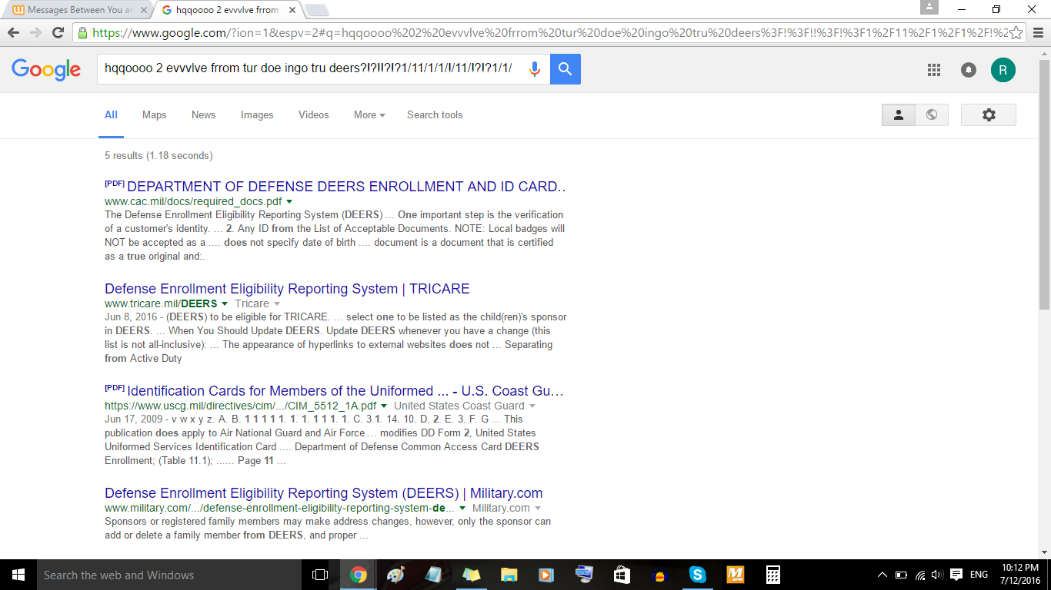Click the Chrome profile button in title bar
The height and width of the screenshot is (590, 1051).
[929, 8]
